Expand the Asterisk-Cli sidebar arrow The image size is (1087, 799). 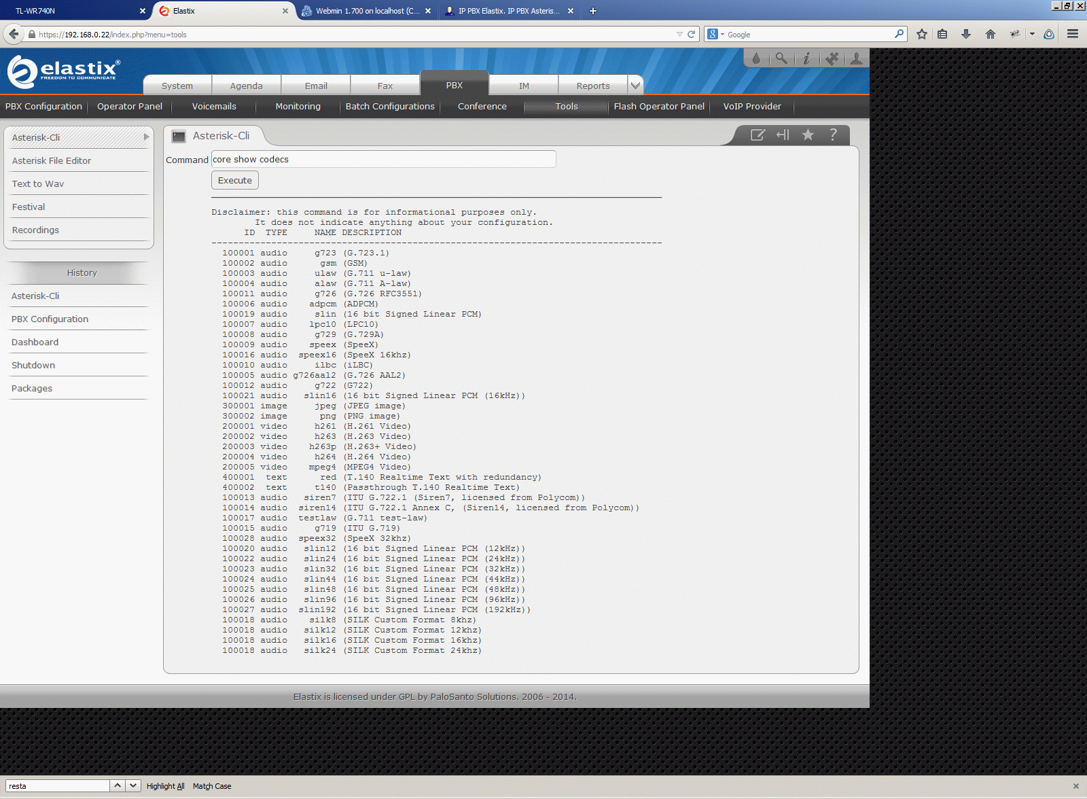click(x=146, y=137)
